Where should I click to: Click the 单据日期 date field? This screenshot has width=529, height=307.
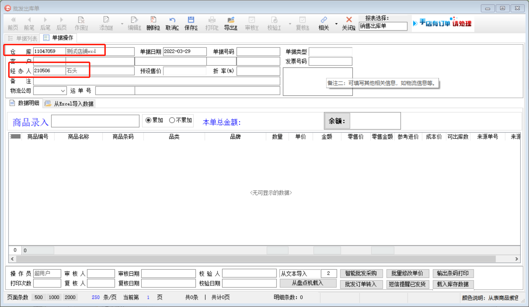185,51
